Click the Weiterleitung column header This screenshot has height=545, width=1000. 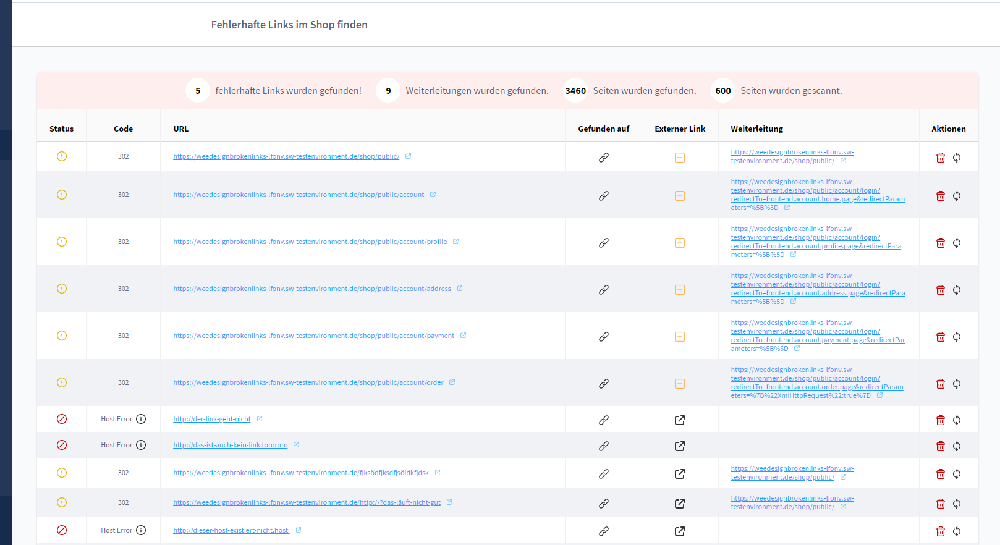tap(756, 129)
